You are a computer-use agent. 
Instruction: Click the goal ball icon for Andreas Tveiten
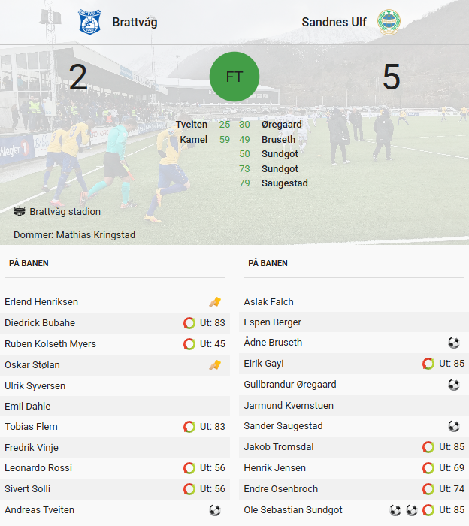coord(215,510)
